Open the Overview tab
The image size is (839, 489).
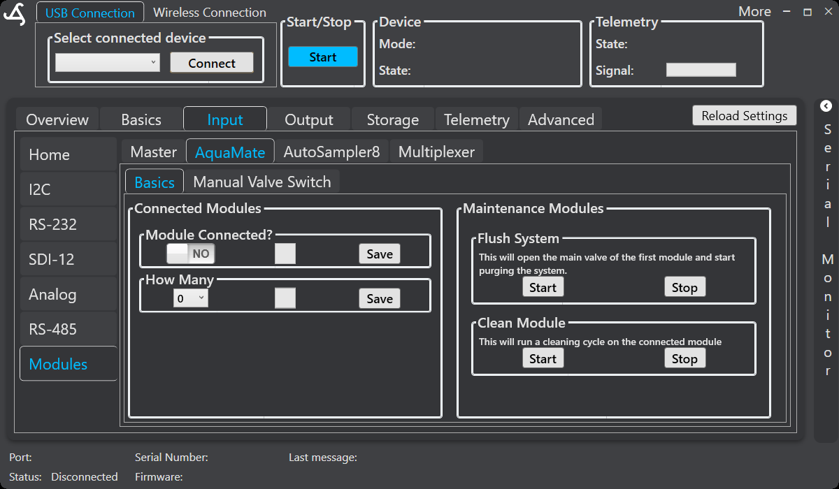[57, 119]
